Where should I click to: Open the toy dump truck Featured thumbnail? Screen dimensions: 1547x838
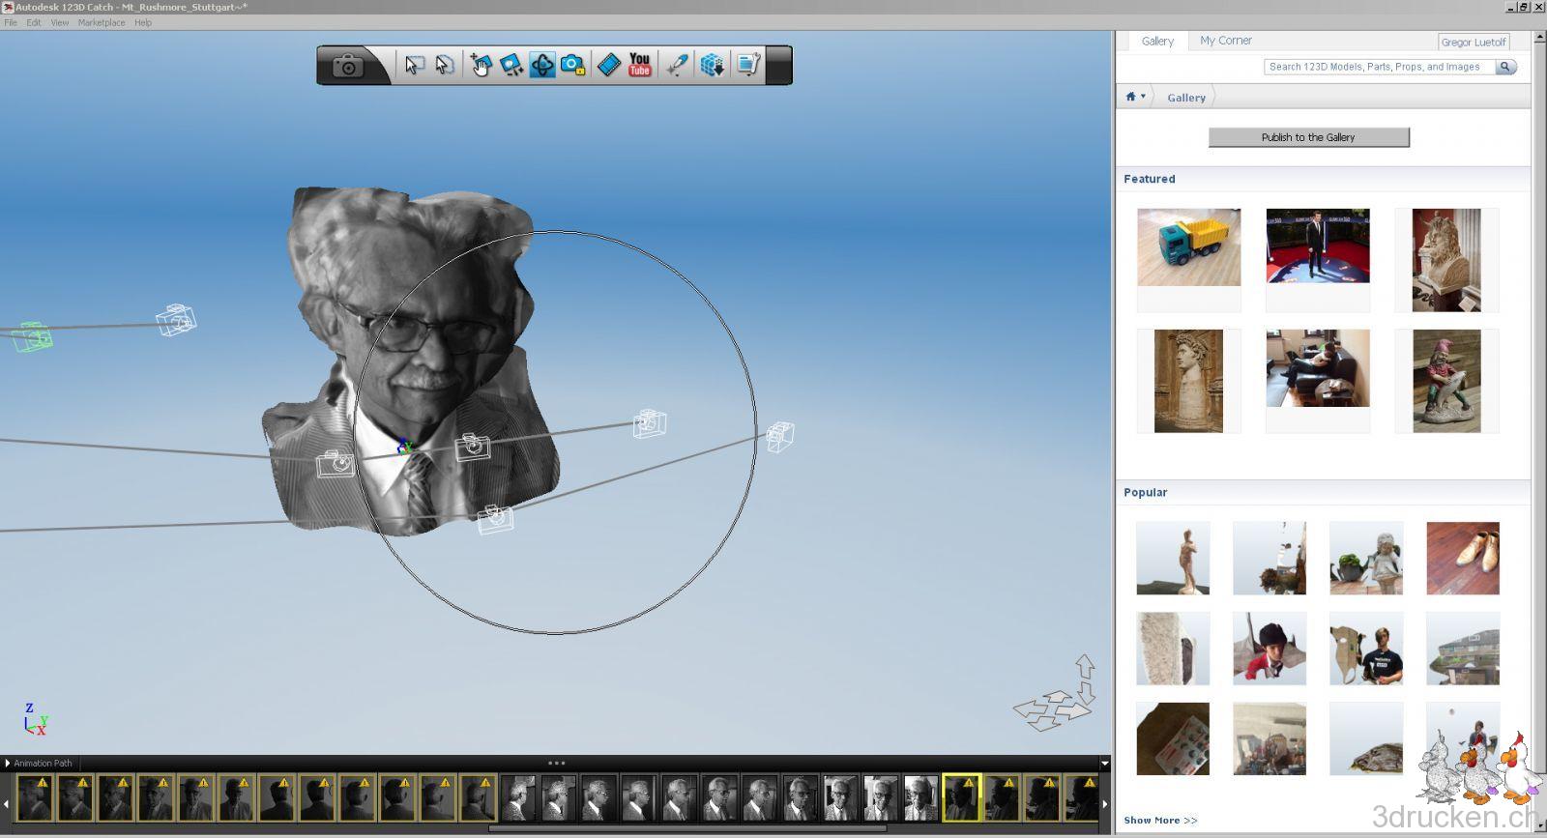(1188, 247)
